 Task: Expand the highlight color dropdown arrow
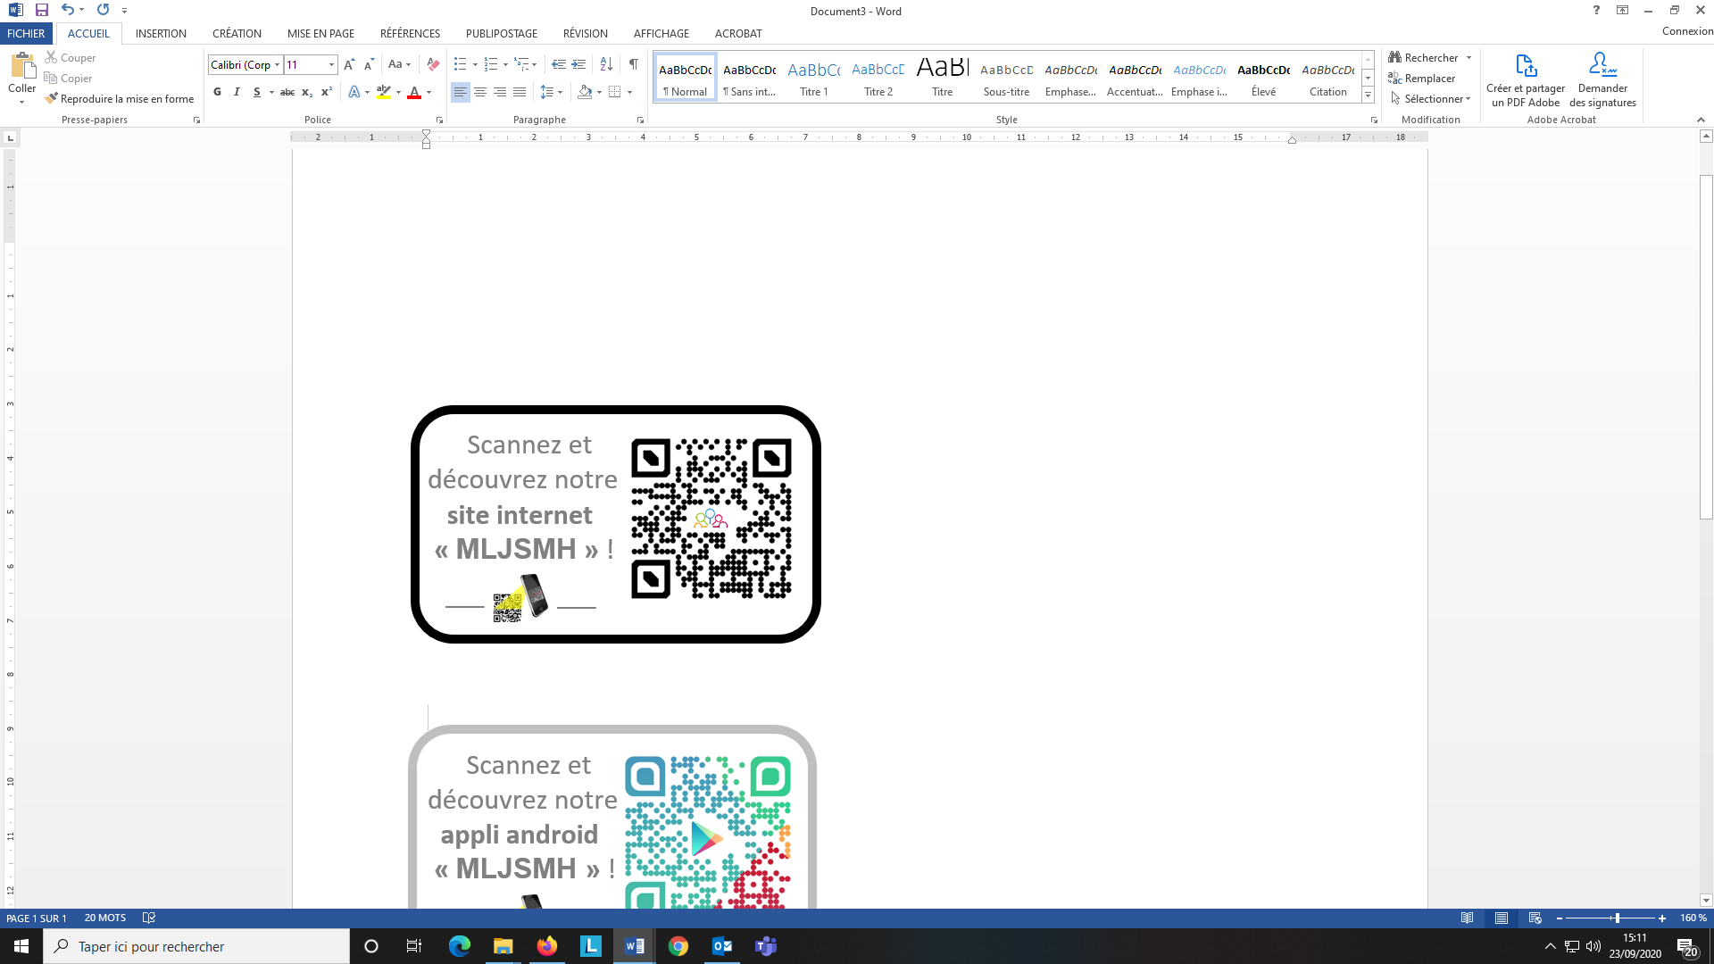[x=398, y=92]
